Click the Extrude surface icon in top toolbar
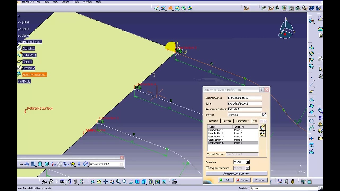340x191 pixels. [x=157, y=8]
